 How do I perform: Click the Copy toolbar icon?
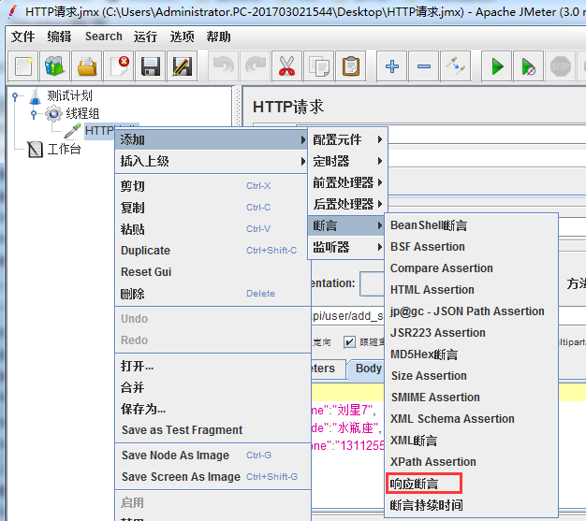click(319, 66)
